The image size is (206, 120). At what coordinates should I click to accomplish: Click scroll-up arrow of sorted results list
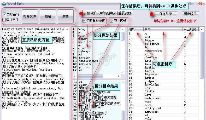coord(123,82)
